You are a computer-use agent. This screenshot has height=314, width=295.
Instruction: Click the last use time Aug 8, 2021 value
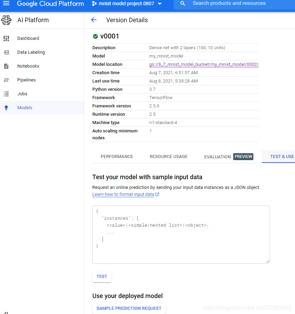[x=173, y=81]
